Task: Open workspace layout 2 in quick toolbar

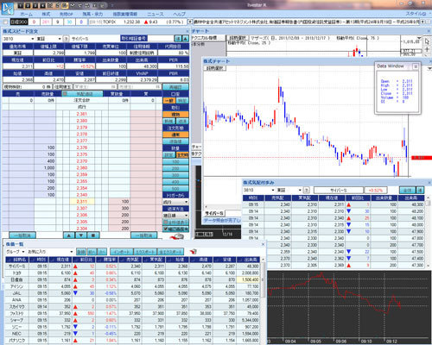Action: 28,5
